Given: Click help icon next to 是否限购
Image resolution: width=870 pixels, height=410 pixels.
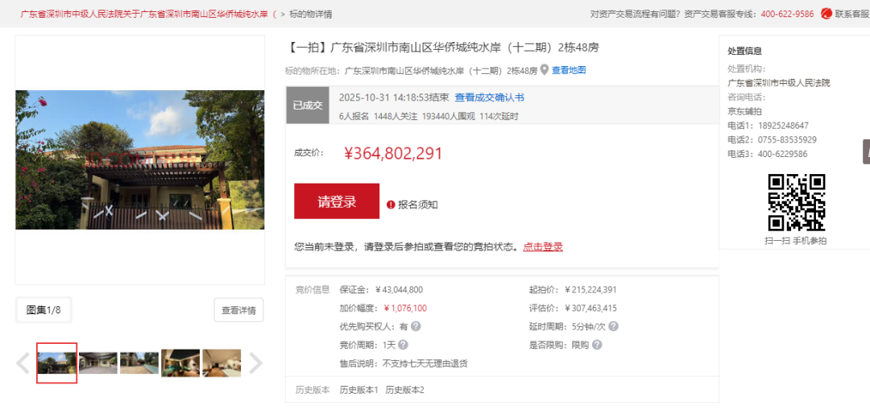Looking at the screenshot, I should click(x=597, y=345).
